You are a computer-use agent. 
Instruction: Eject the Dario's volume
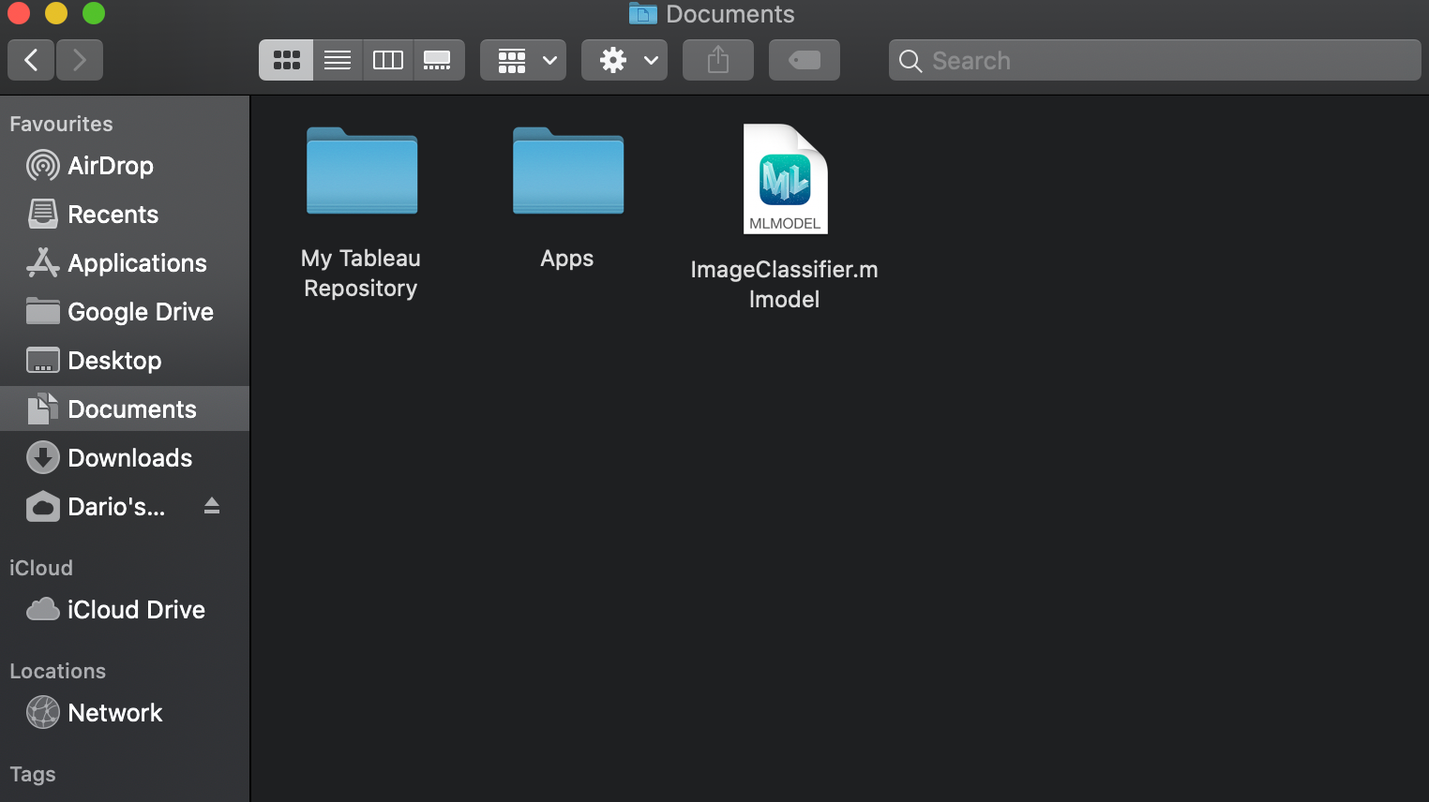[x=212, y=506]
